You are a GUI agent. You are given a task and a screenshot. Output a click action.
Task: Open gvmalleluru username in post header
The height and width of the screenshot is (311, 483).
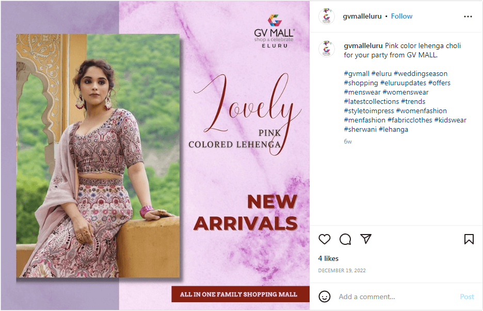pyautogui.click(x=362, y=17)
